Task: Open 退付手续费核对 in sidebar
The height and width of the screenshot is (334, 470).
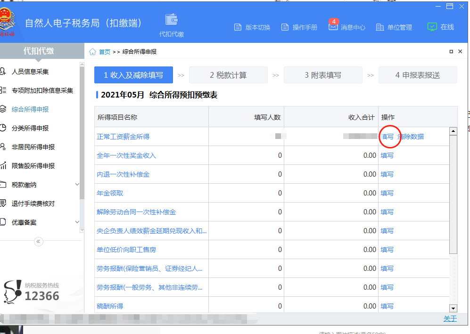Action: point(33,204)
